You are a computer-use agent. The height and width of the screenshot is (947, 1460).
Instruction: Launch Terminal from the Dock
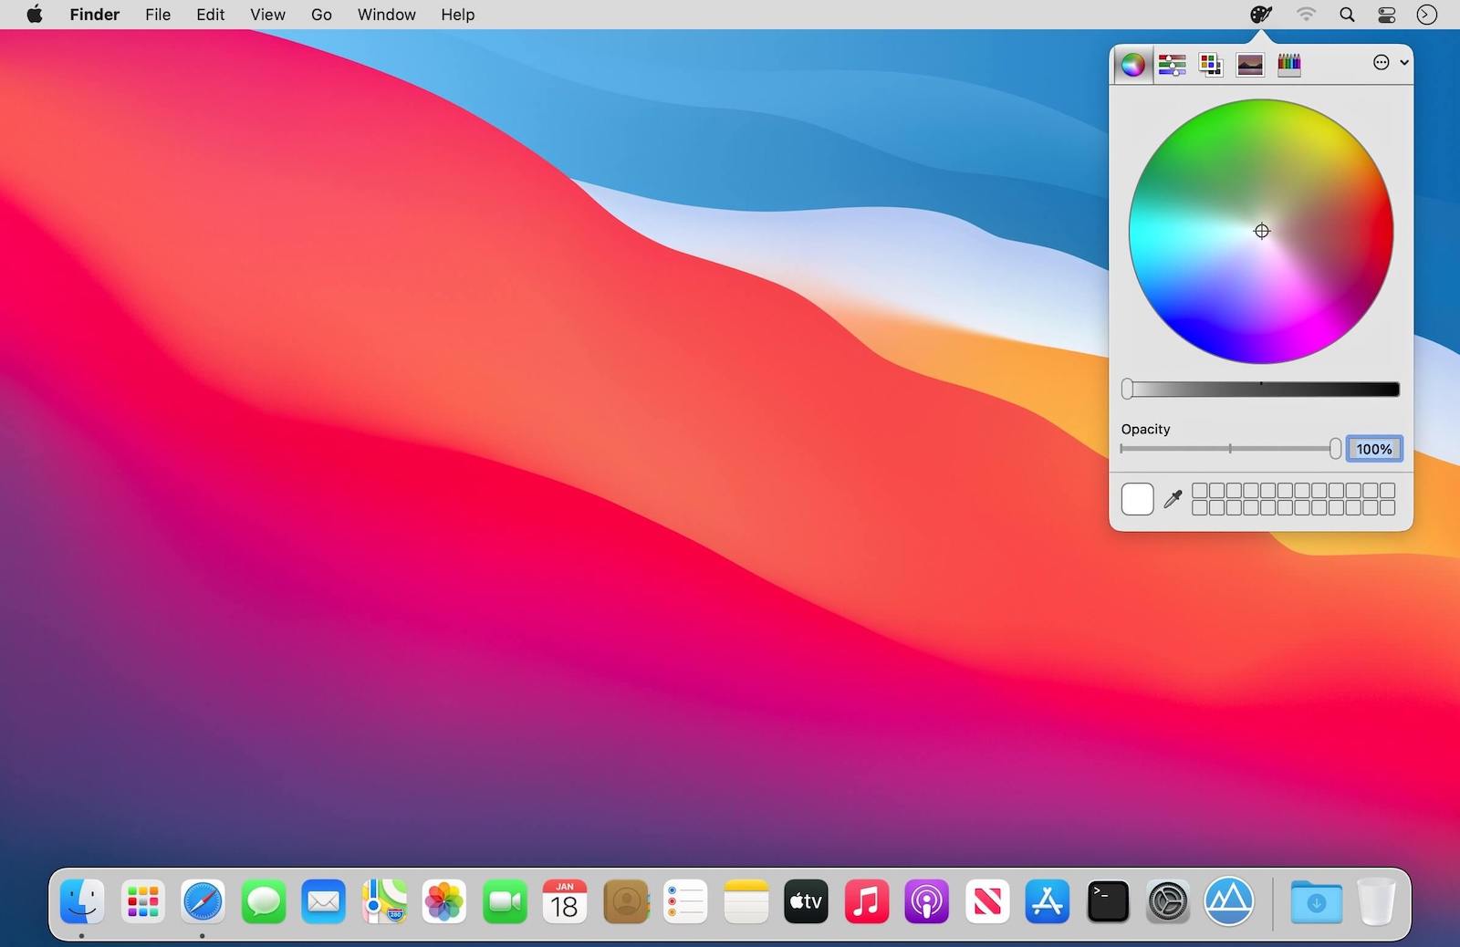[x=1108, y=902]
